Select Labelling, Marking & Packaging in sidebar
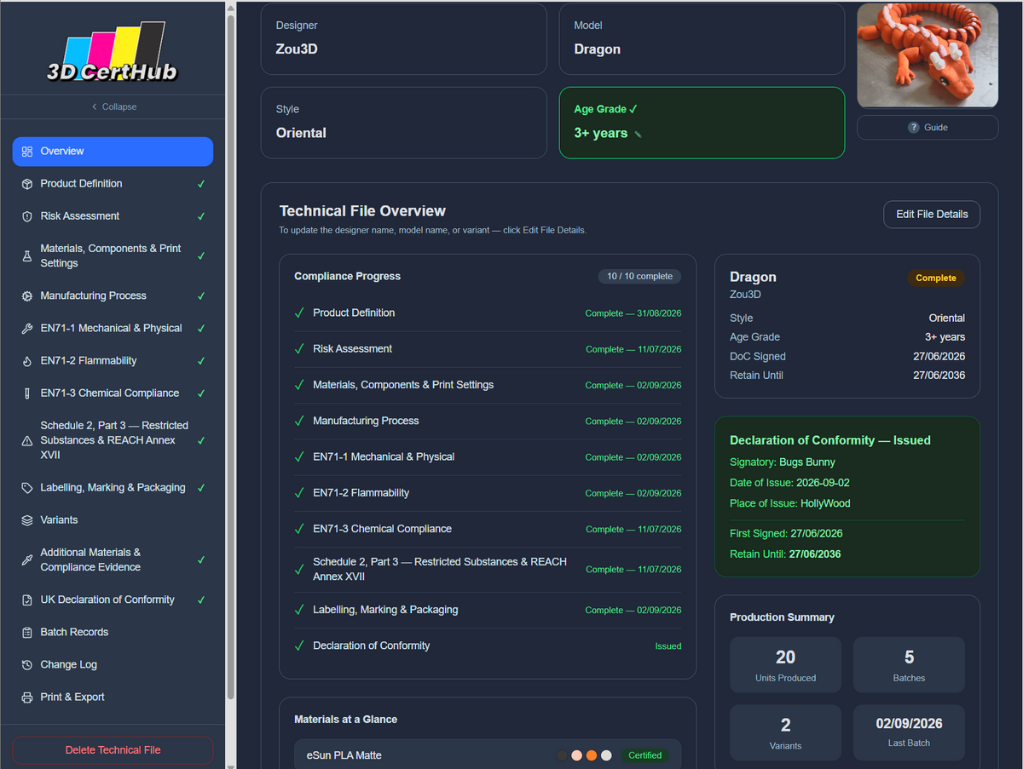The width and height of the screenshot is (1023, 769). (x=113, y=488)
